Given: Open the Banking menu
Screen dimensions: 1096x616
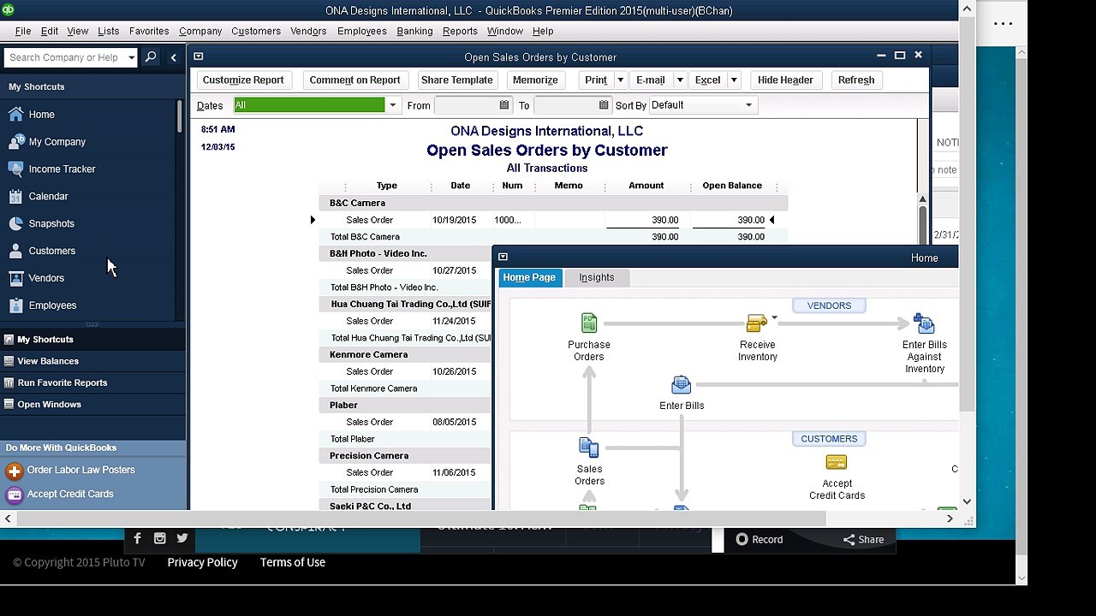Looking at the screenshot, I should 414,31.
